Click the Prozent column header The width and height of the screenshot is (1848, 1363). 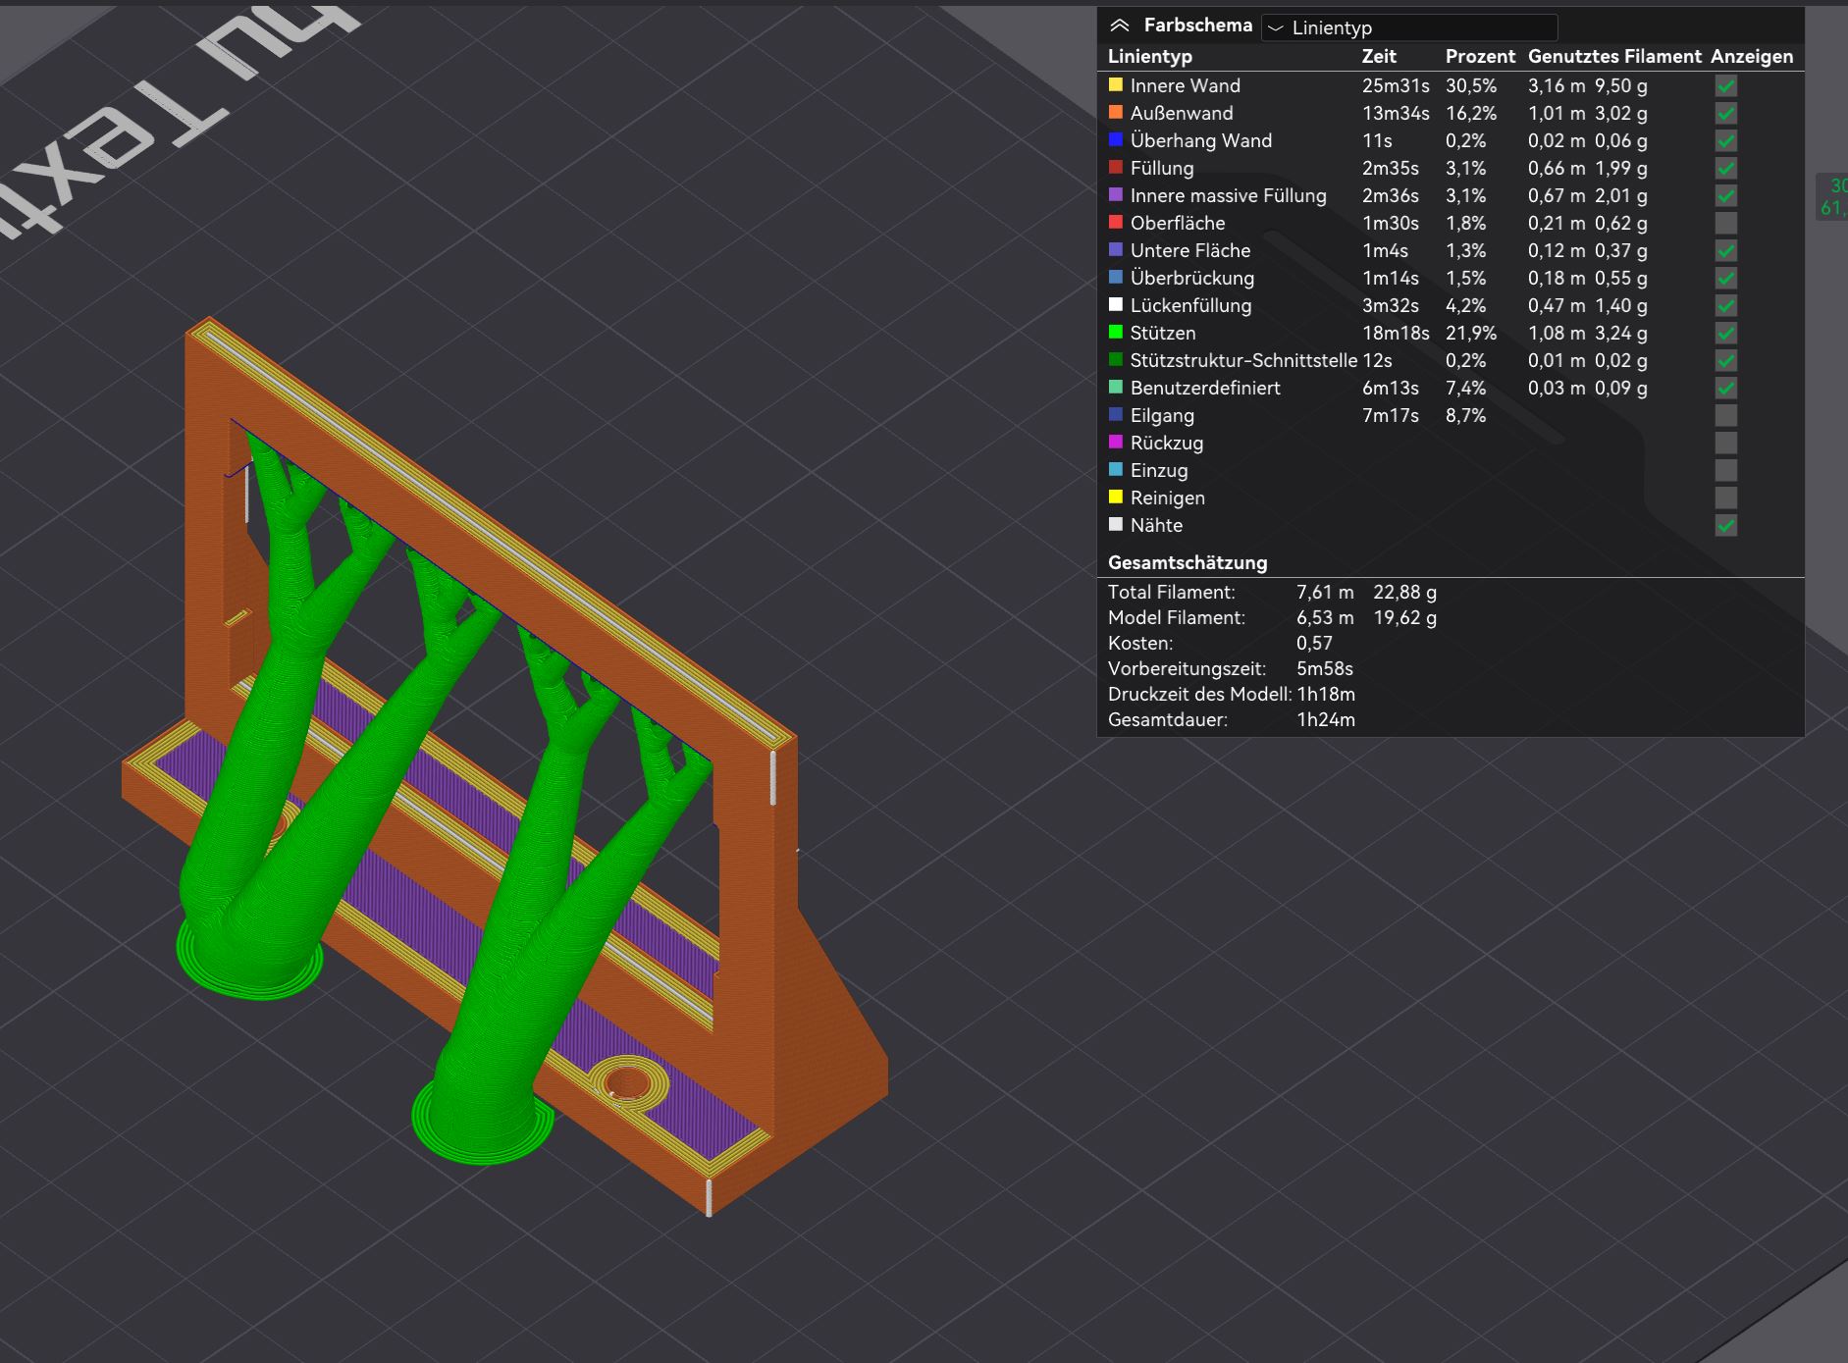pos(1480,56)
